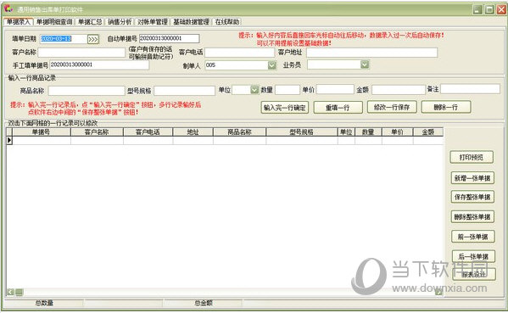The image size is (508, 313).
Task: Click the application logo icon in title bar
Action: click(x=8, y=8)
